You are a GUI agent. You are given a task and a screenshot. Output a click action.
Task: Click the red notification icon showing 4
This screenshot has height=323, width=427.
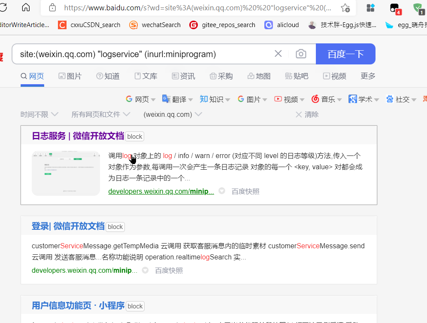395,8
